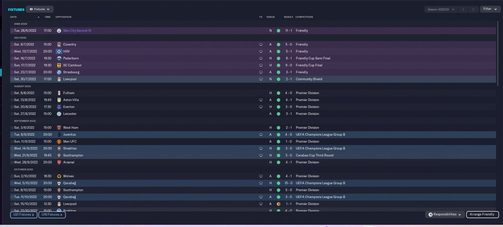Click the green win indicator for Fulham match
503x227 pixels.
(278, 93)
